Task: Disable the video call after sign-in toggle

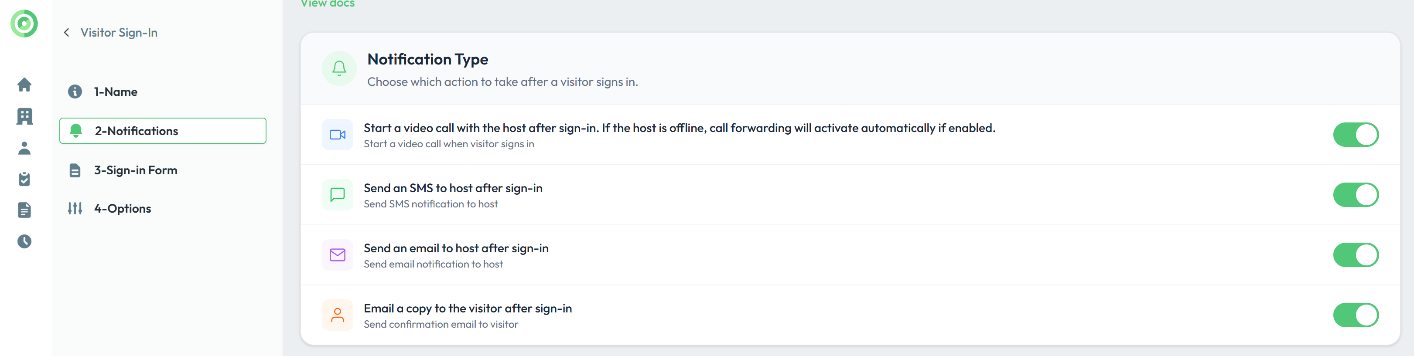Action: tap(1355, 135)
